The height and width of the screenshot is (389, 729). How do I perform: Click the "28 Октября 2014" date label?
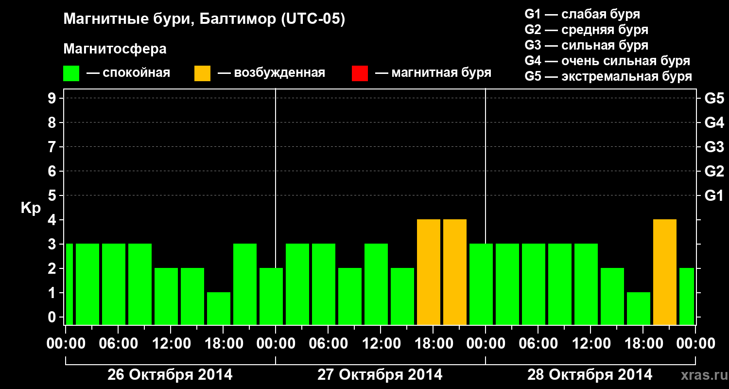[590, 375]
